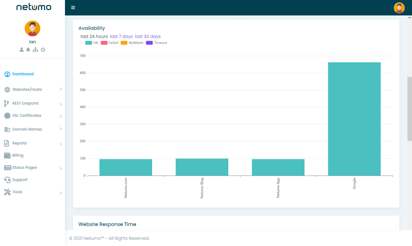Click the Netumo App axis label
The height and width of the screenshot is (246, 412).
coord(278,188)
